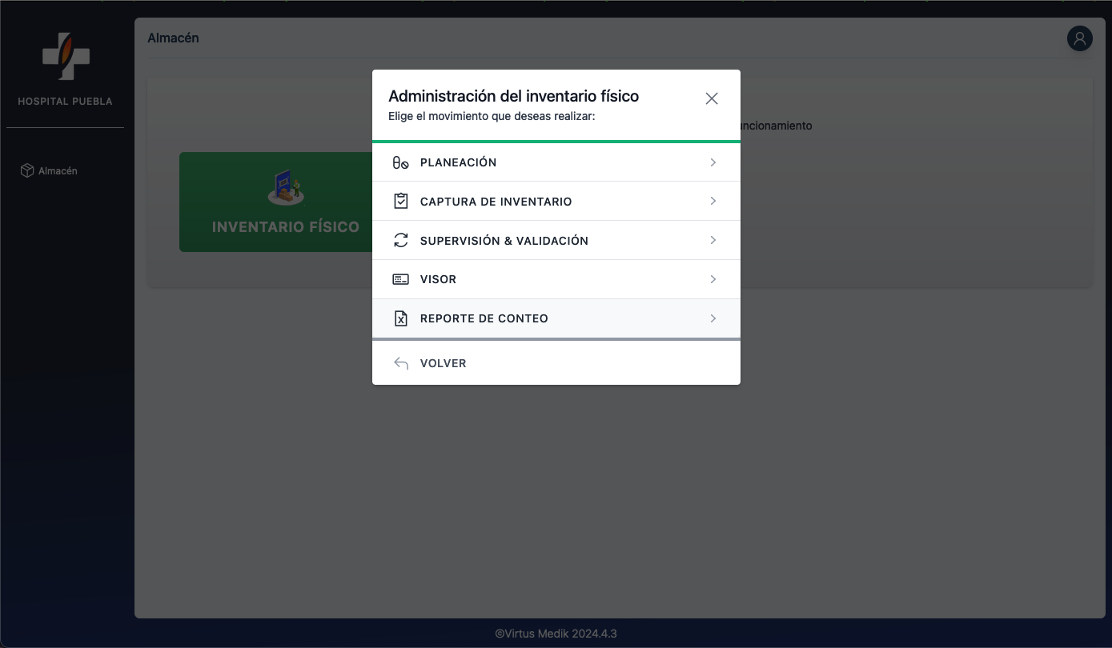Click the keyboard-style icon next to Visor

tap(400, 280)
